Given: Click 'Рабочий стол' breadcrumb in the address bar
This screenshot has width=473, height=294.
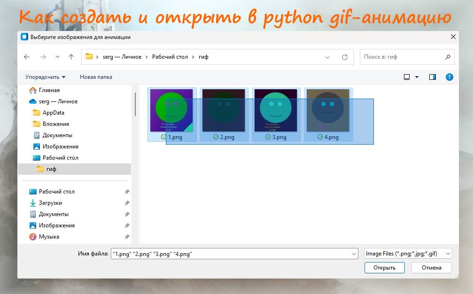Looking at the screenshot, I should [x=170, y=57].
